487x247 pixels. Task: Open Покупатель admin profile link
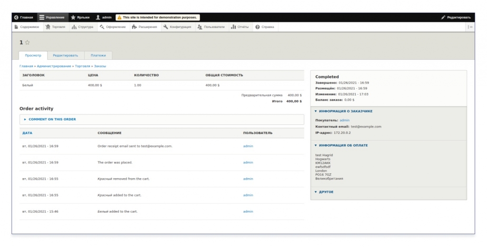coord(344,120)
